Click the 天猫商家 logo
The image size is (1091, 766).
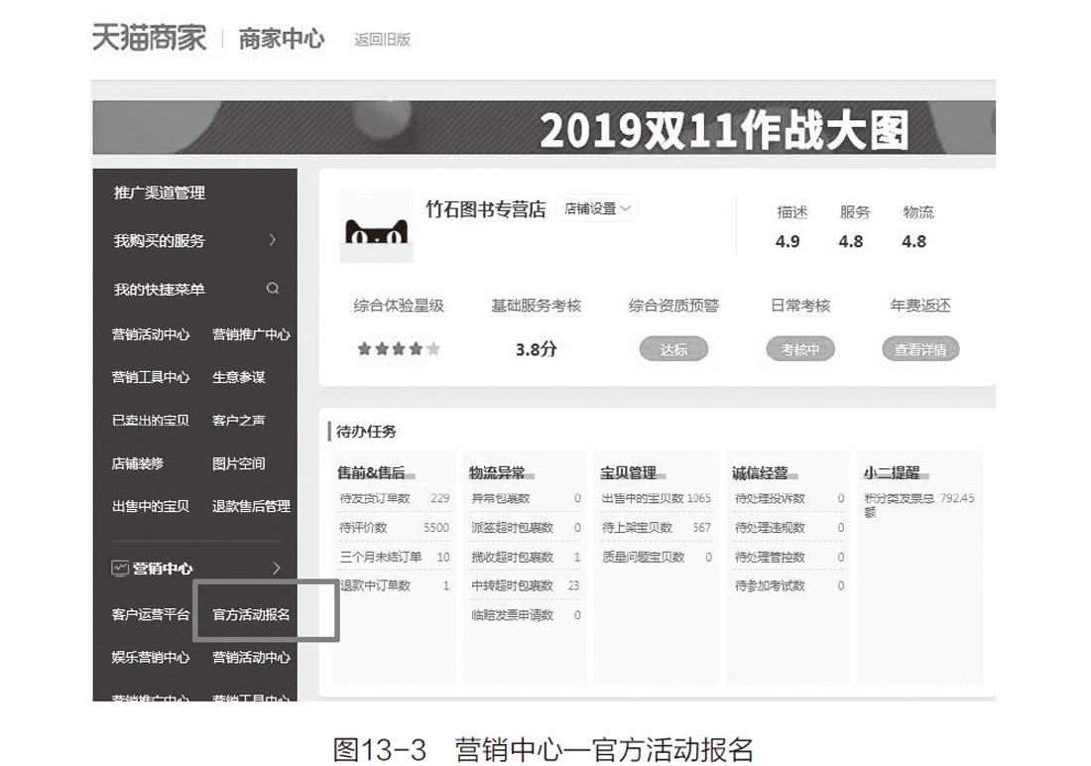pyautogui.click(x=149, y=39)
